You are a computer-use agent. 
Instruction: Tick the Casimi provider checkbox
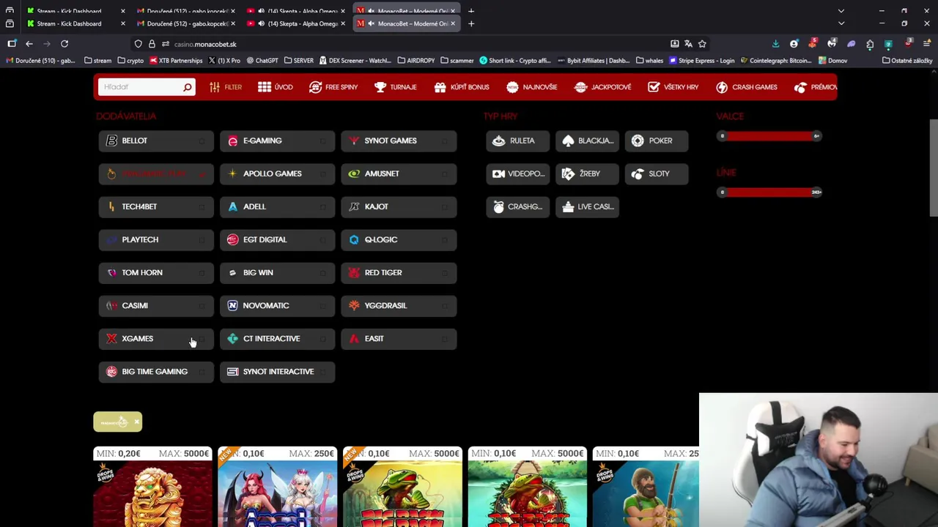(x=202, y=306)
